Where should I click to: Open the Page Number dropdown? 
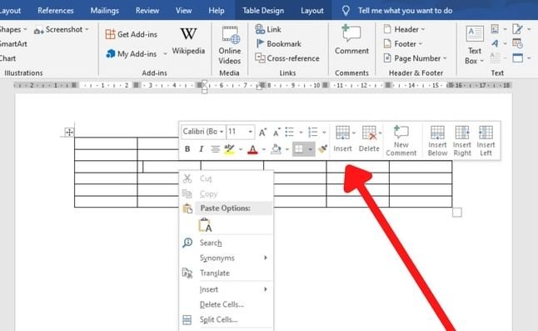[416, 58]
